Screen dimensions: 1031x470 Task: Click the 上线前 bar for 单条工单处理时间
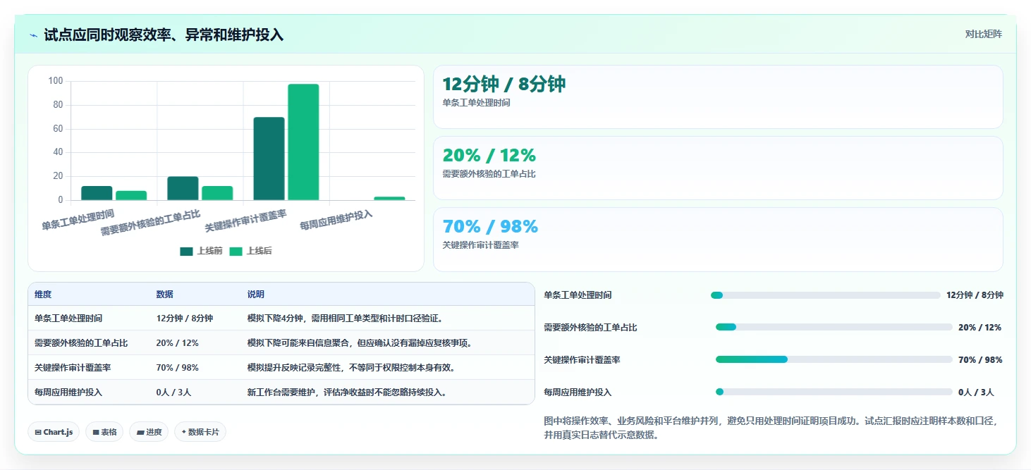(x=97, y=193)
